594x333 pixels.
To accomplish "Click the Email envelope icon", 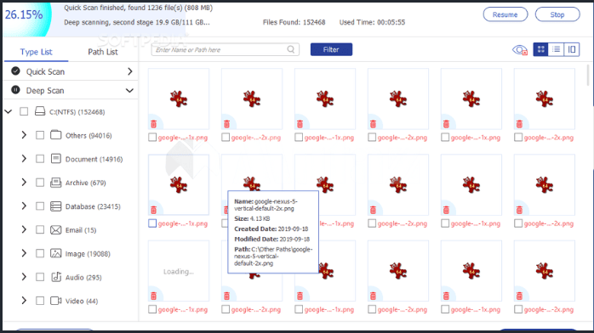I will [x=55, y=230].
